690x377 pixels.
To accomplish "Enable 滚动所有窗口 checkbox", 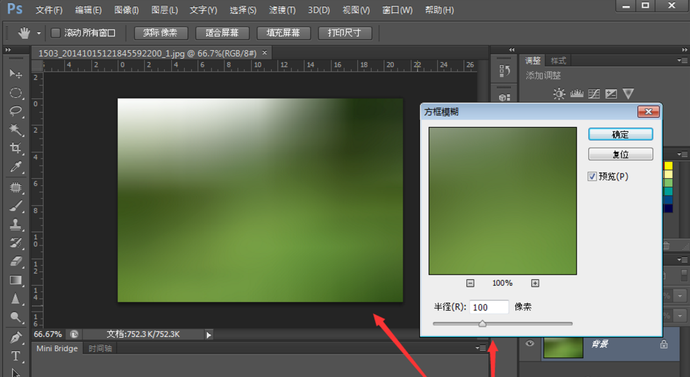I will pos(56,33).
